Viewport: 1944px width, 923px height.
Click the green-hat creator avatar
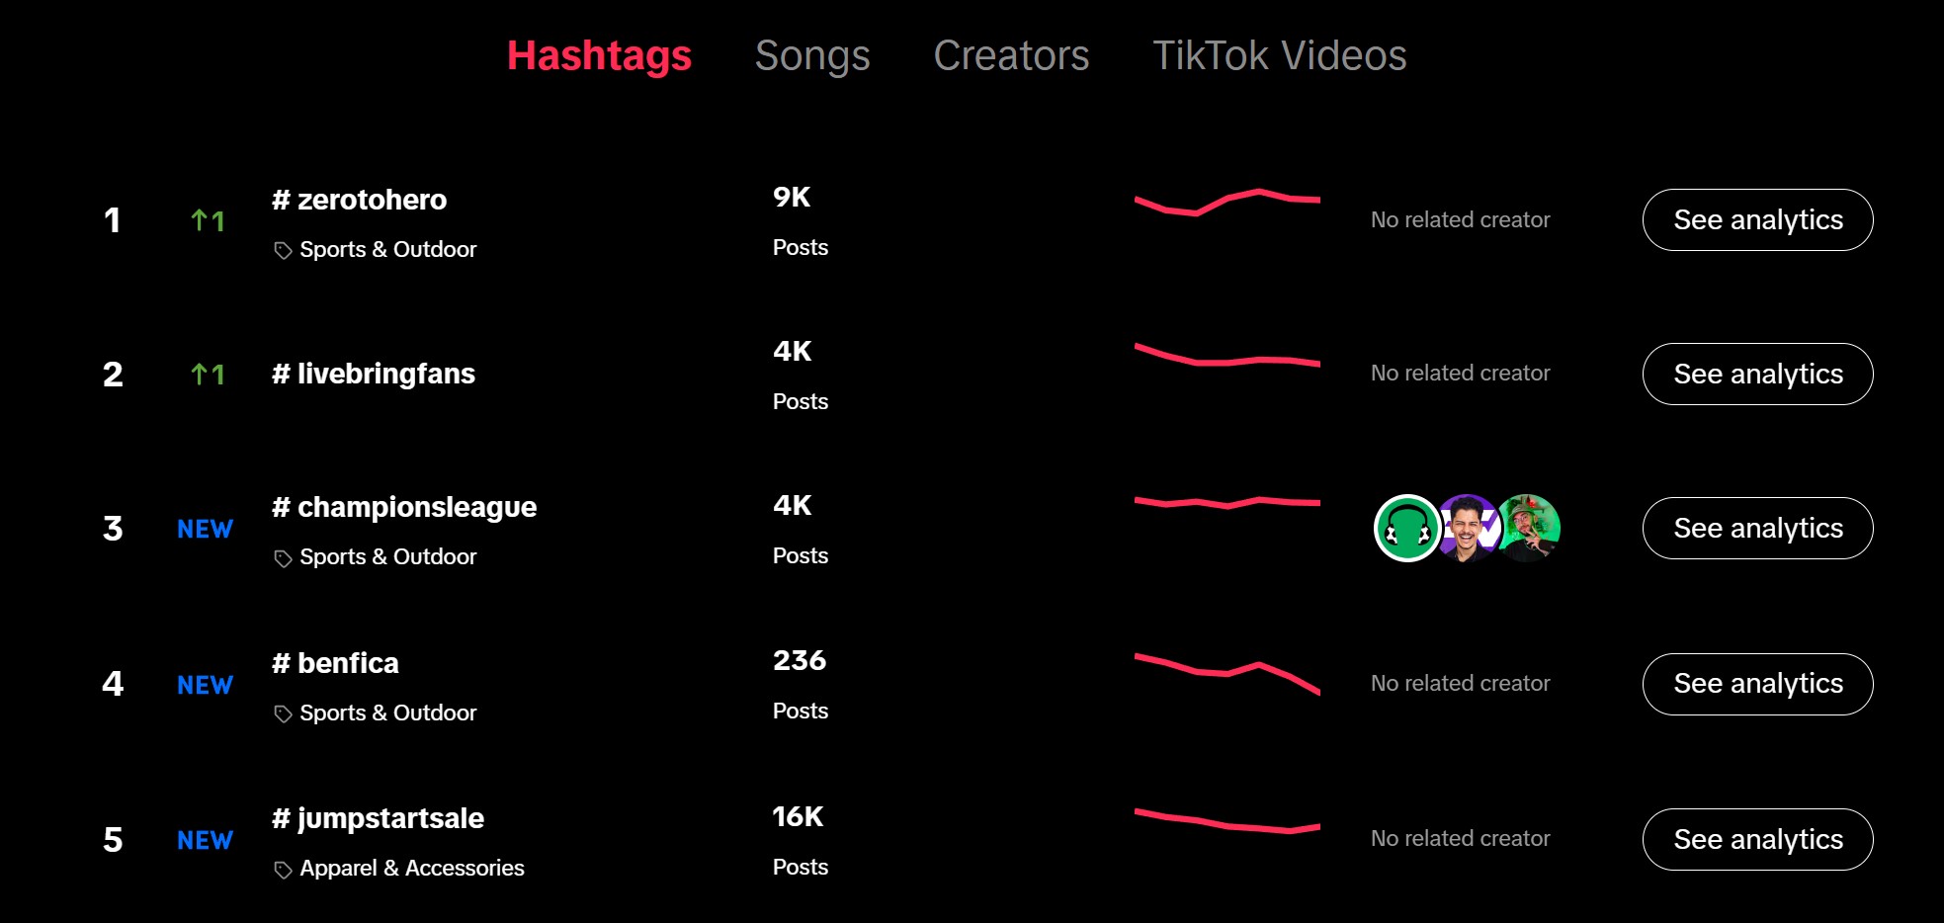(1530, 528)
